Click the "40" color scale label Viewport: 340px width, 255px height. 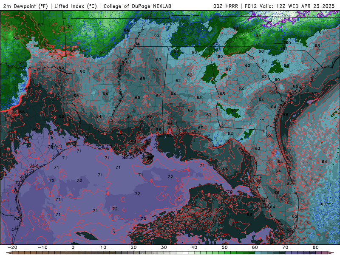[x=194, y=247]
